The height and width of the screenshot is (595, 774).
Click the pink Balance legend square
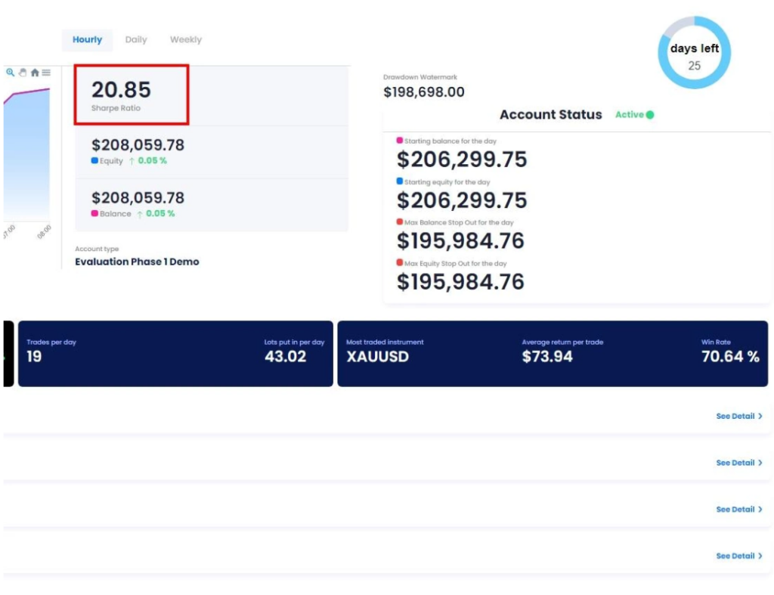94,213
